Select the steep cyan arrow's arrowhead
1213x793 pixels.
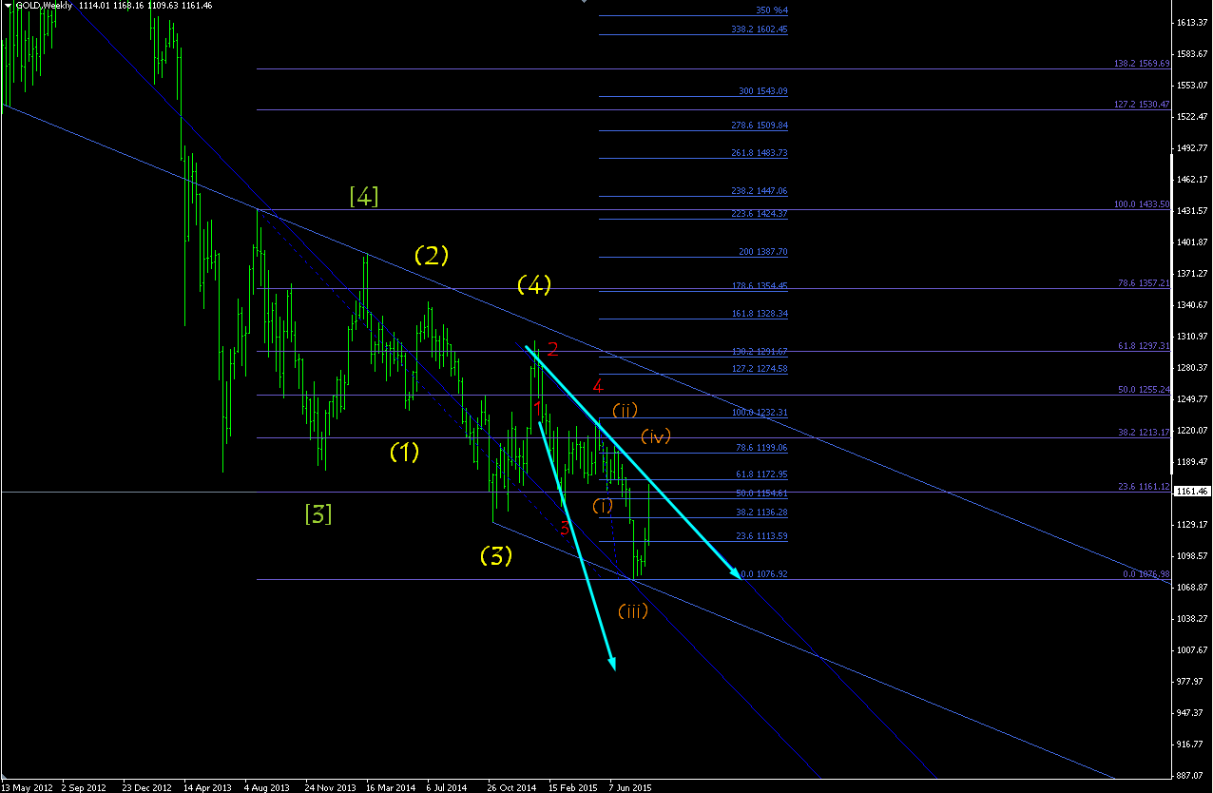[x=612, y=663]
